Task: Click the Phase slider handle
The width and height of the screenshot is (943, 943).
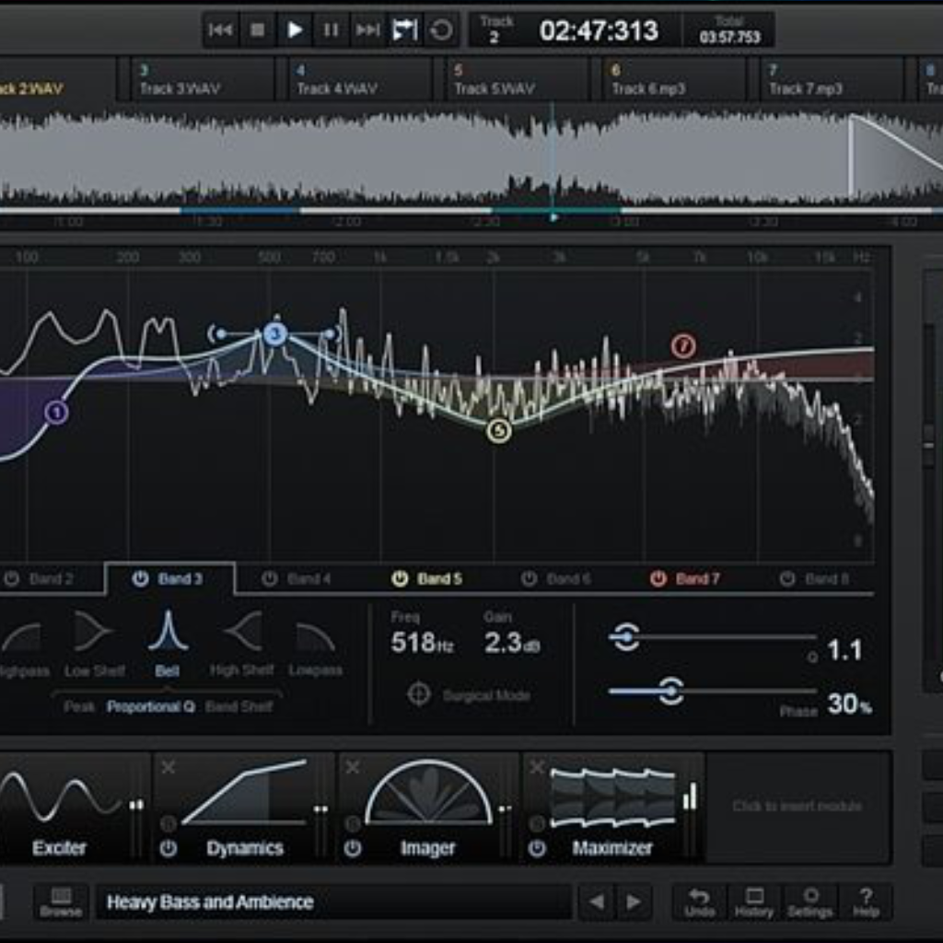Action: pos(671,691)
